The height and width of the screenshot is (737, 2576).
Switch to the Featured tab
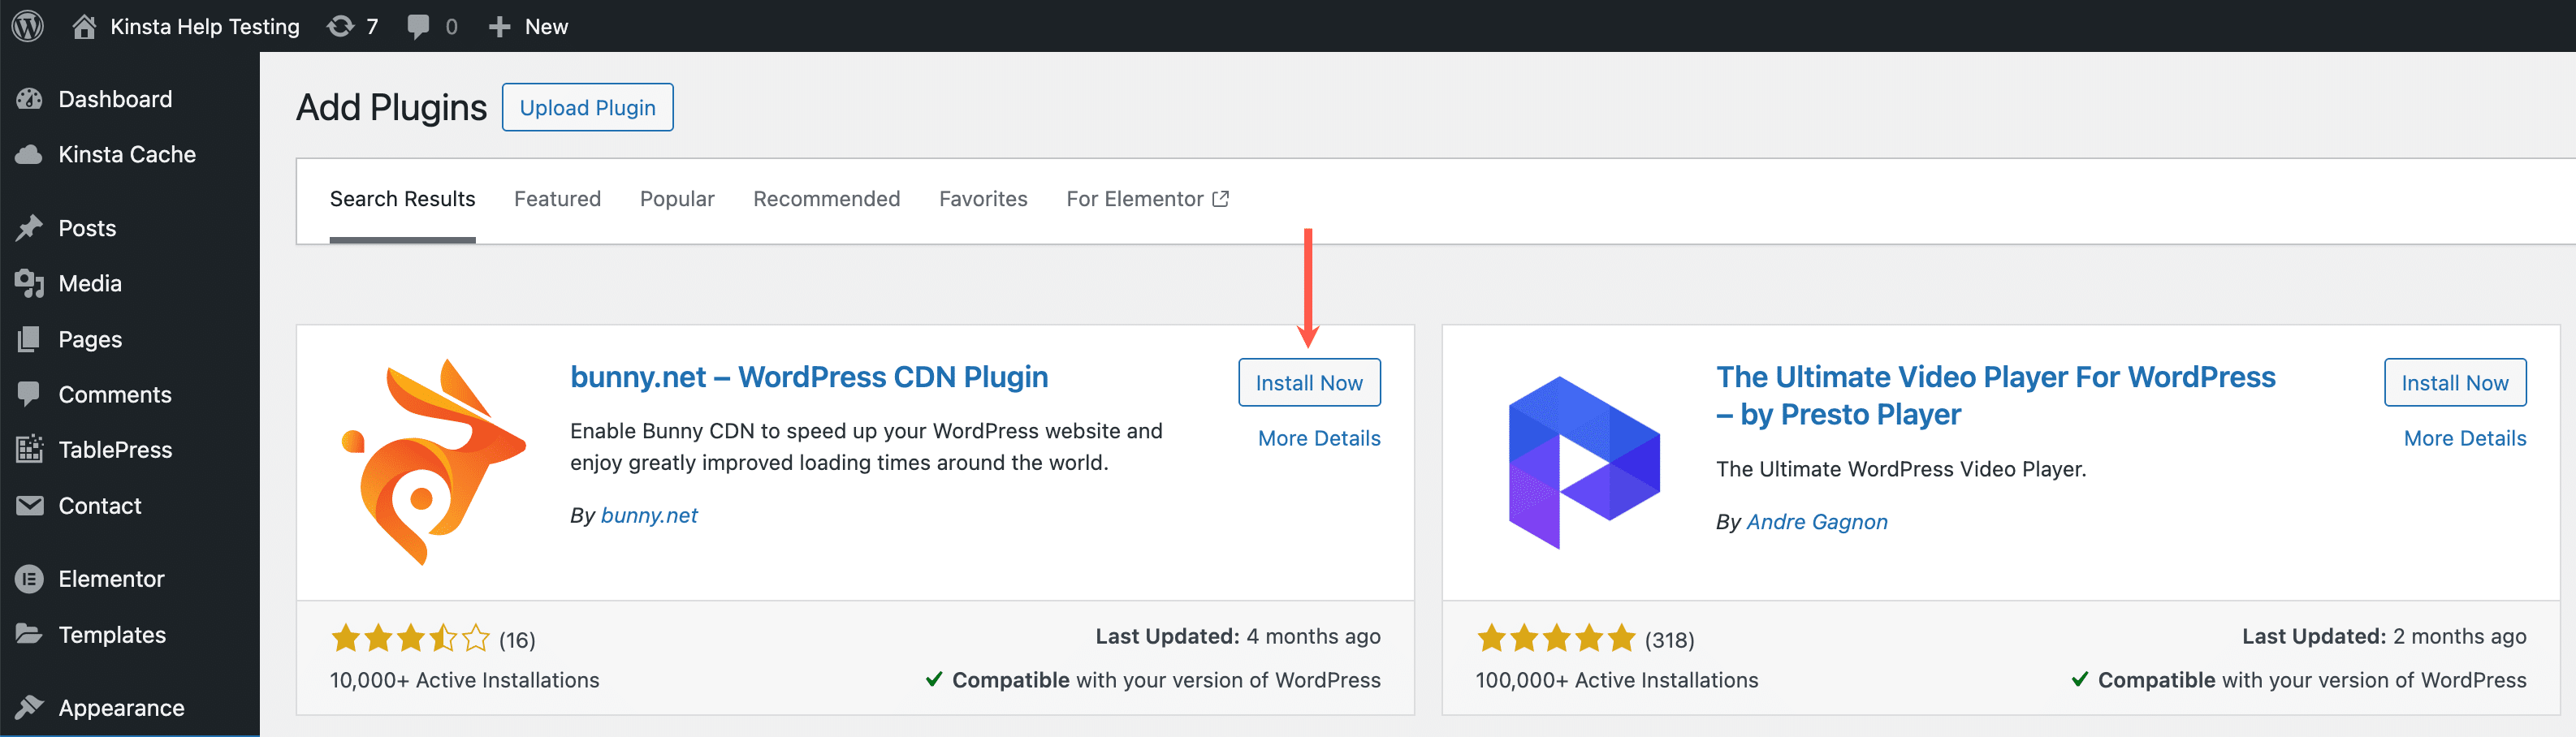[557, 198]
